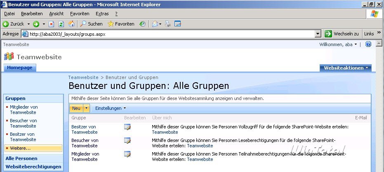Viewport: 384px width, 172px height.
Task: Open the Forward button history dropdown
Action: click(44, 24)
